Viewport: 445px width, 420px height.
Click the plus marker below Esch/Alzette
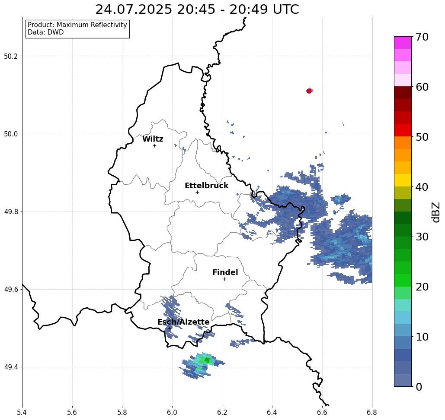tap(170, 328)
